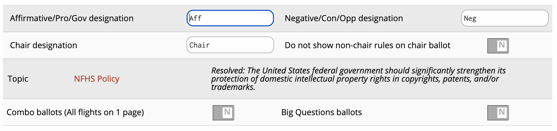Click the word Resolved: in topic text
This screenshot has width=557, height=131.
[228, 71]
